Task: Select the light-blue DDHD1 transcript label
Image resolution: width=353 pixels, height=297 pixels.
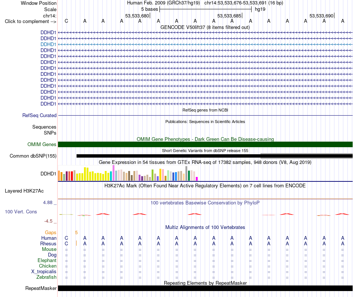Action: click(48, 44)
